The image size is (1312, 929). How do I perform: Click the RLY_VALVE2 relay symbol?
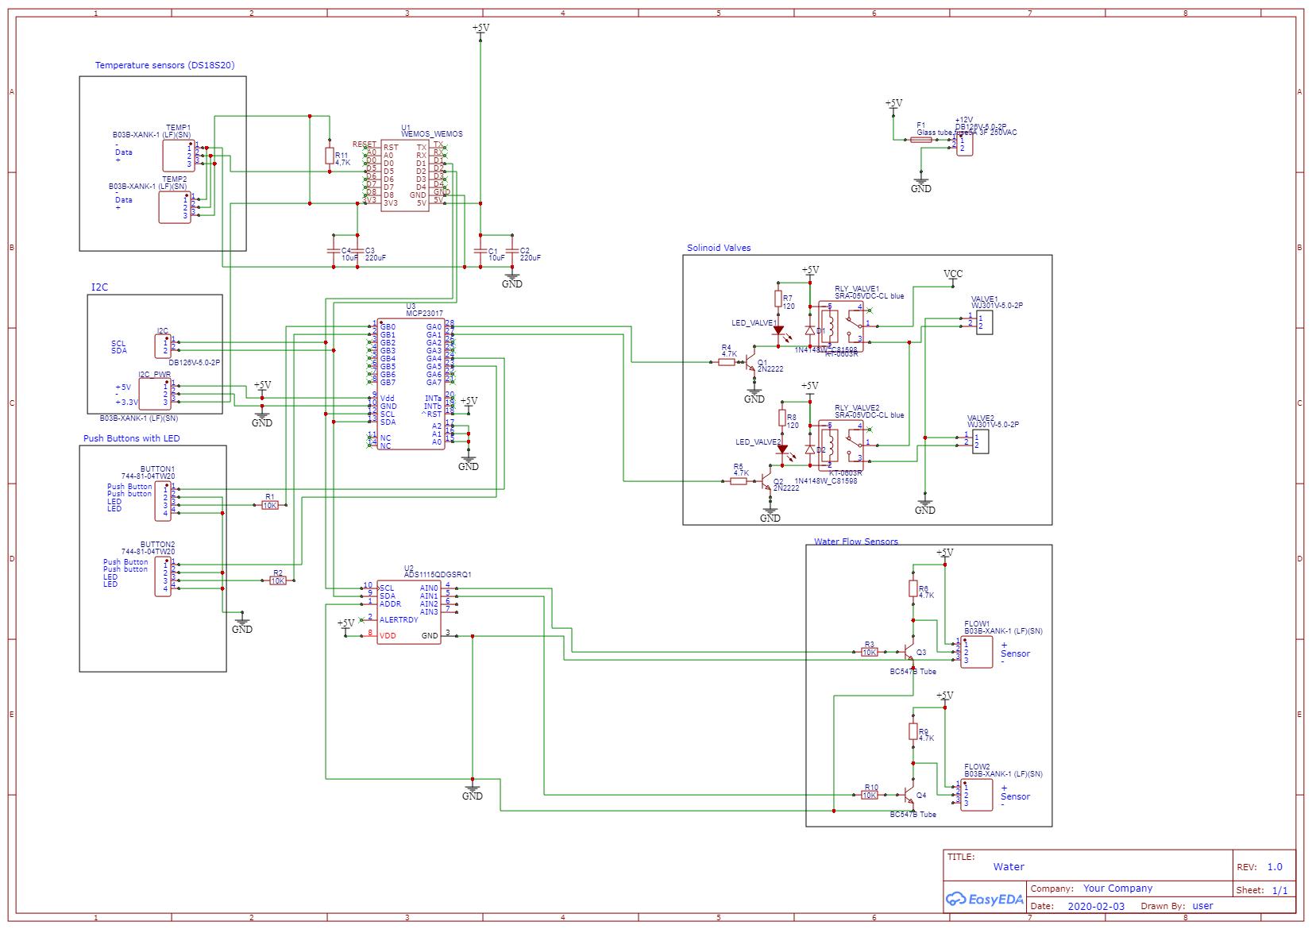pyautogui.click(x=841, y=445)
